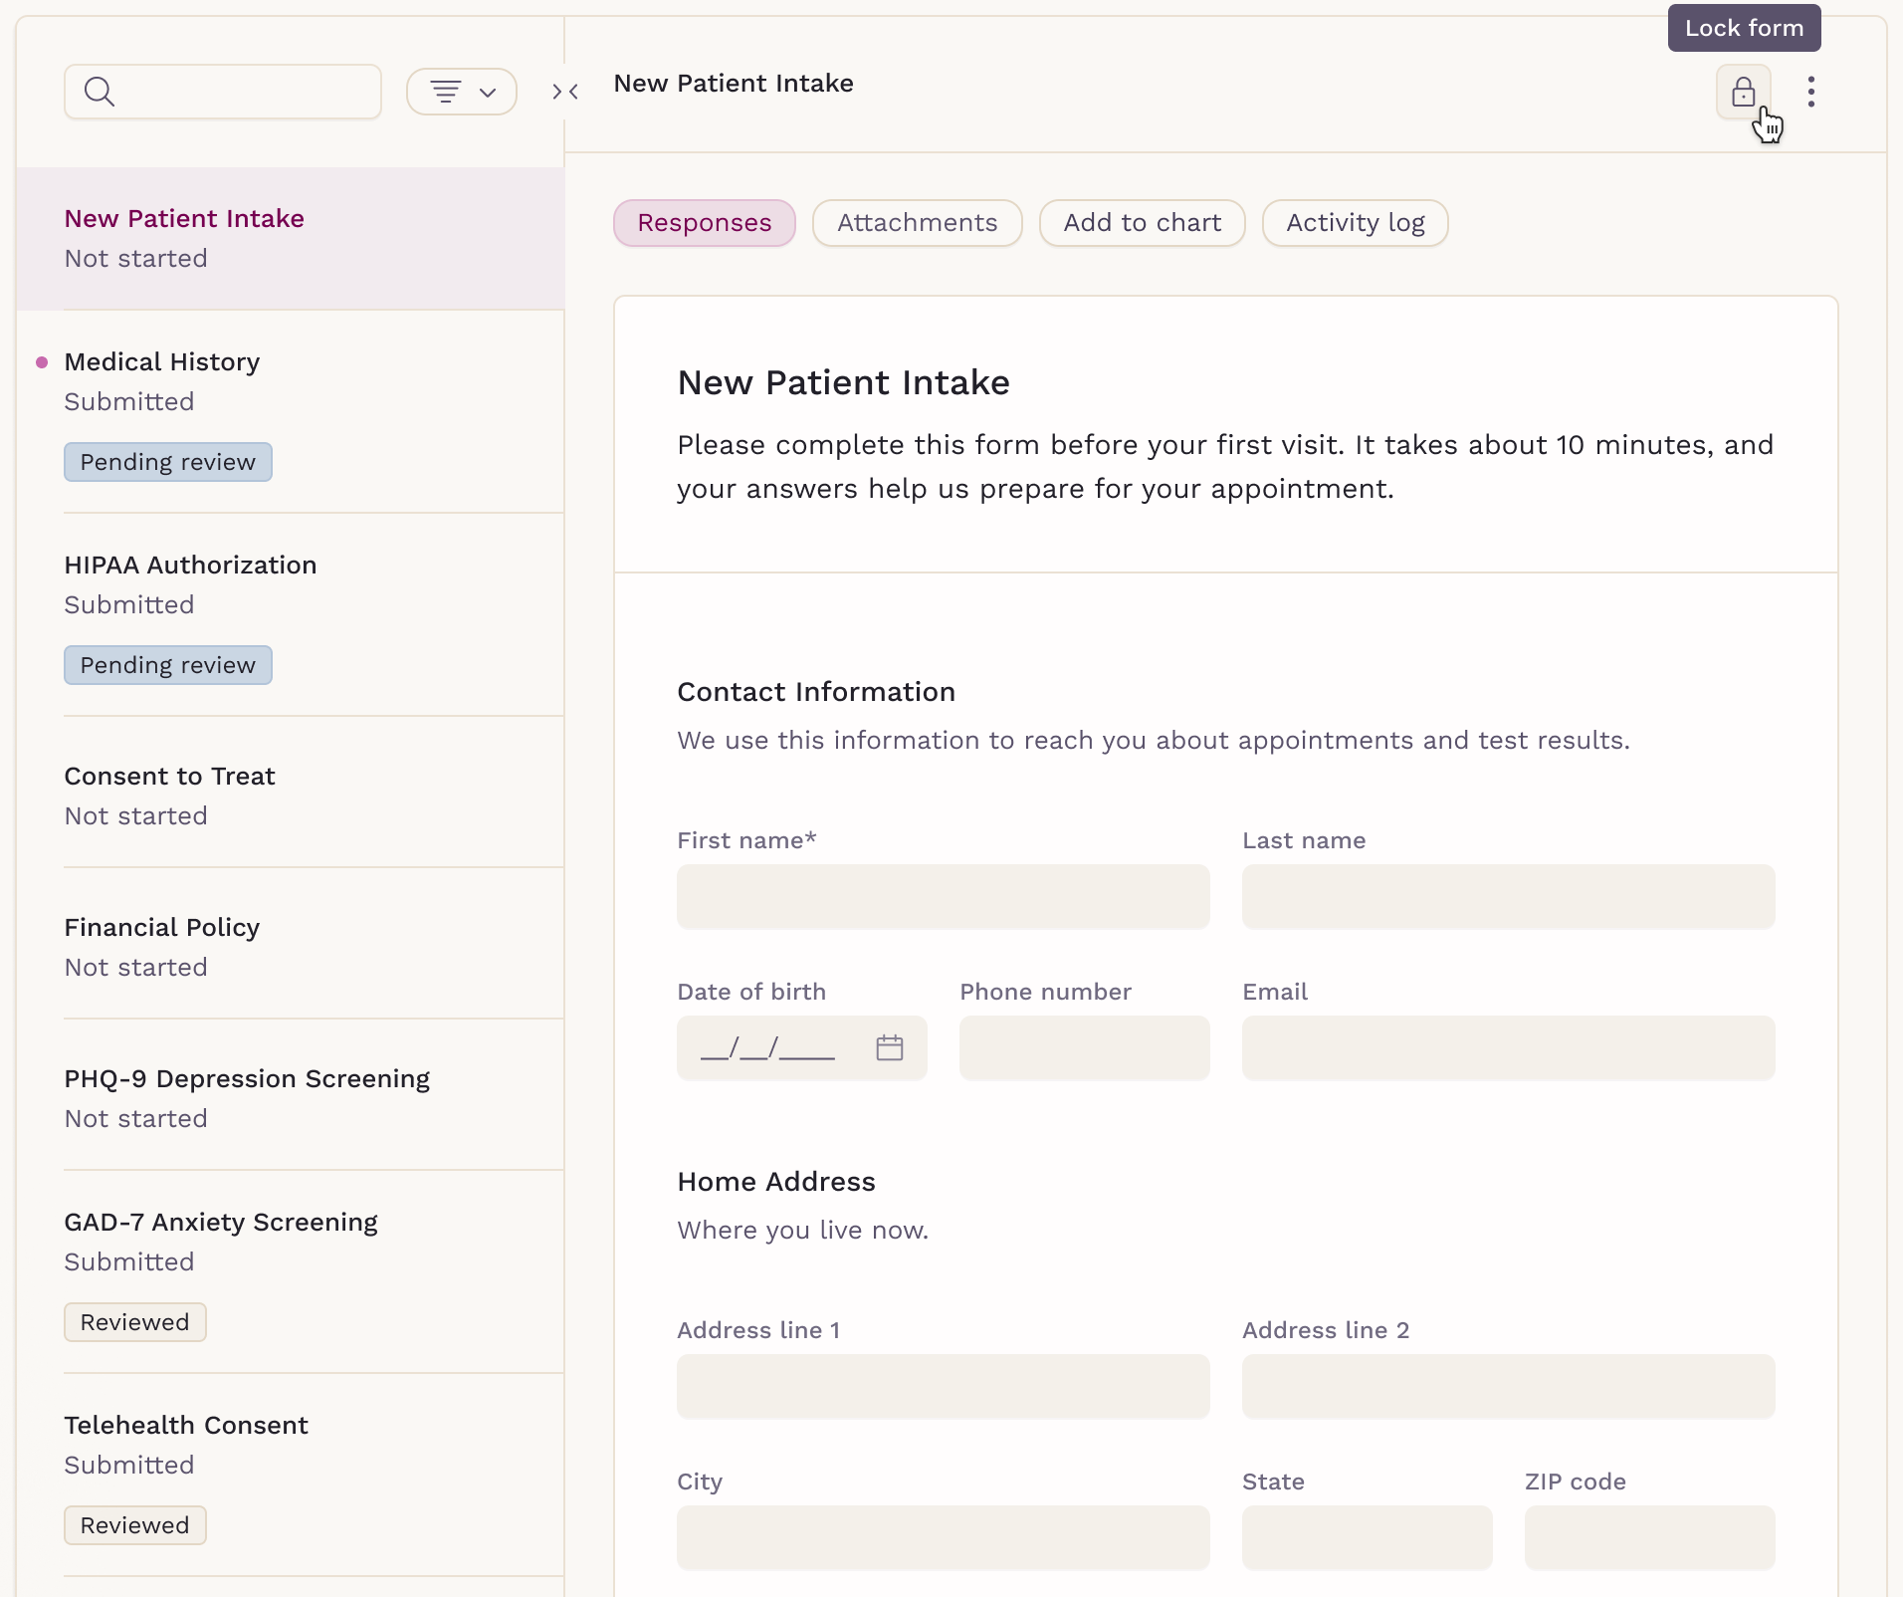Image resolution: width=1903 pixels, height=1597 pixels.
Task: Click the magnifier icon in the search box
Action: (100, 92)
